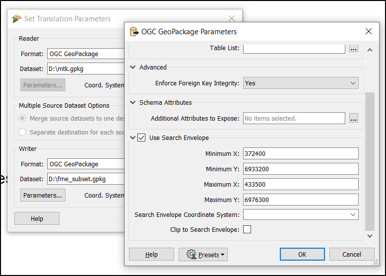Click Writer Parameters button
Image resolution: width=386 pixels, height=276 pixels.
point(43,195)
